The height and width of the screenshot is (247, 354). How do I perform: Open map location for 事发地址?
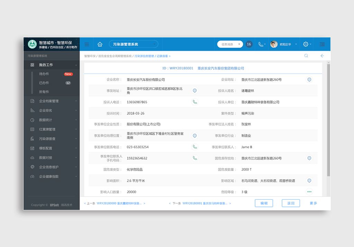(x=195, y=91)
